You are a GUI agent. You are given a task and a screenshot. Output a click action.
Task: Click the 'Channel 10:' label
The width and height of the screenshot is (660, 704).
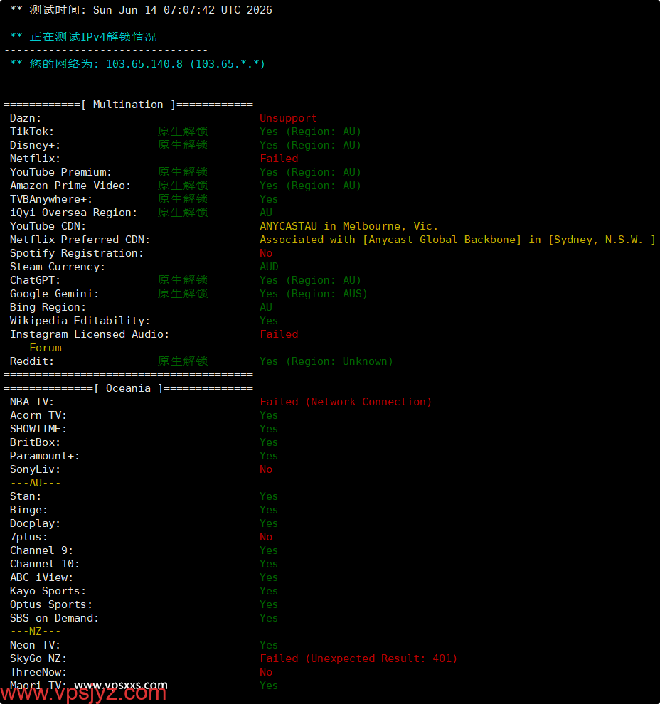(45, 564)
